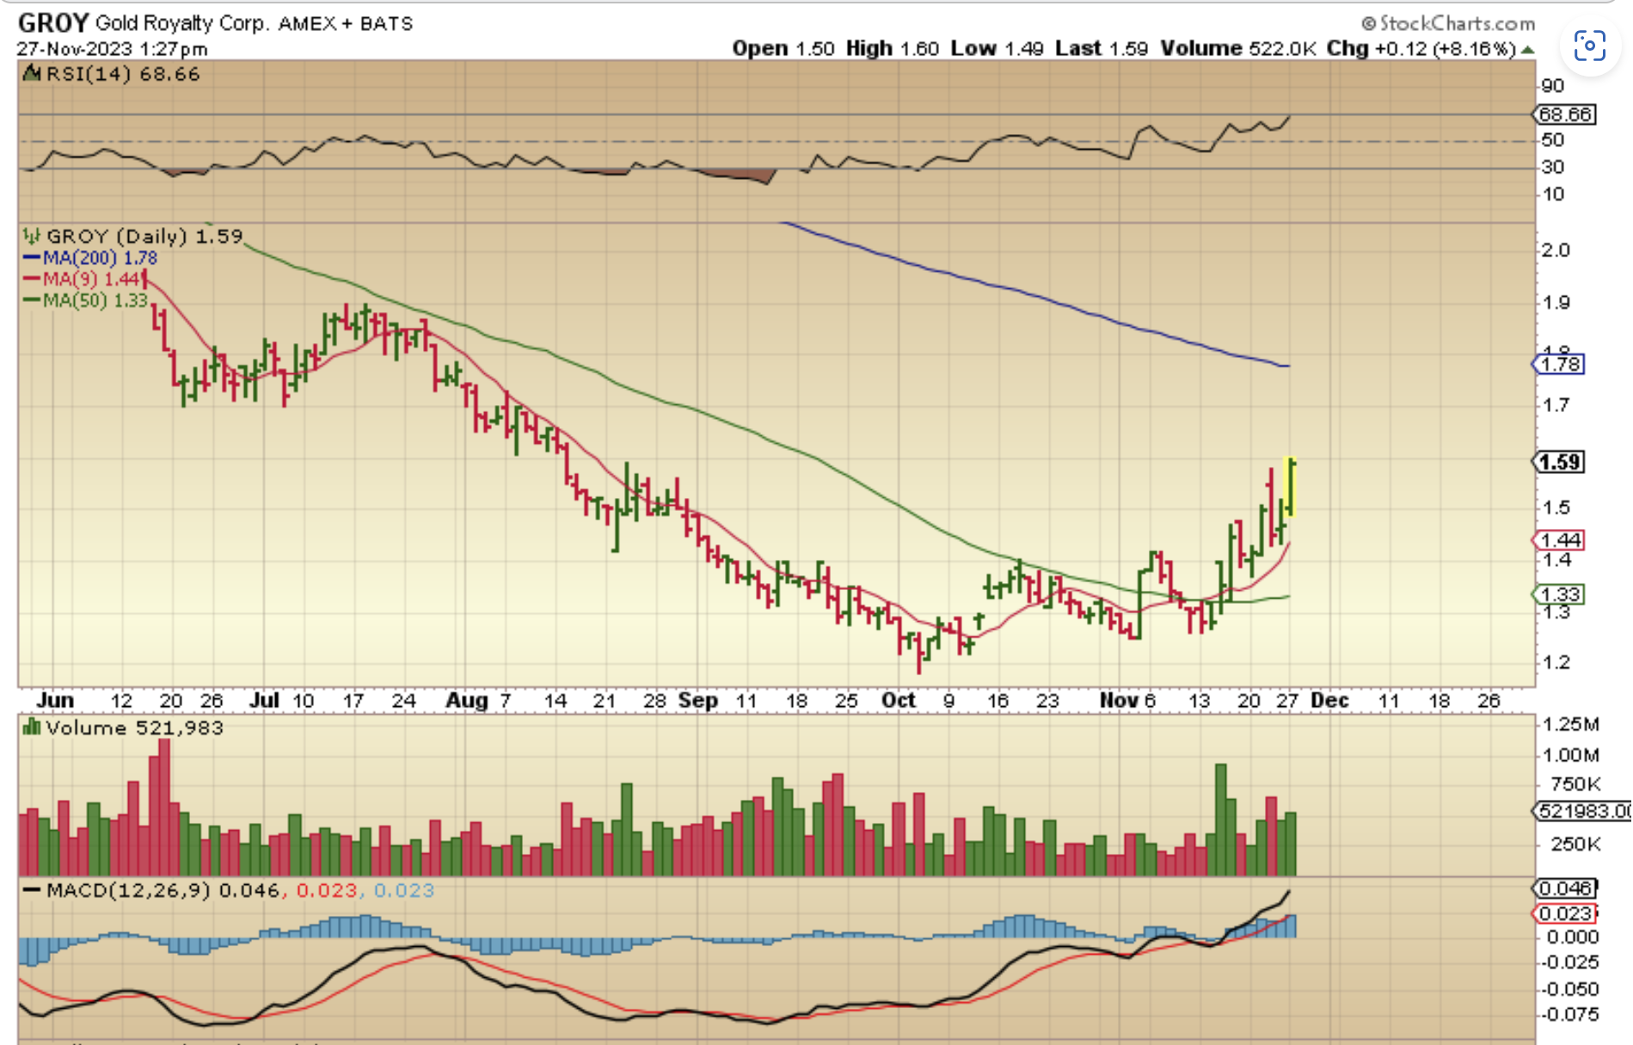Screen dimensions: 1633x1045
Task: Click the 1.2 price axis label
Action: click(x=1556, y=662)
